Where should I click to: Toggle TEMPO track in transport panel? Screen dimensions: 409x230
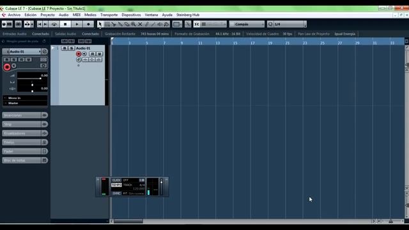[x=116, y=185]
